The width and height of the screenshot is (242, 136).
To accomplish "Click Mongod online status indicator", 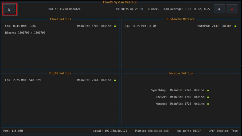I will (x=208, y=104).
